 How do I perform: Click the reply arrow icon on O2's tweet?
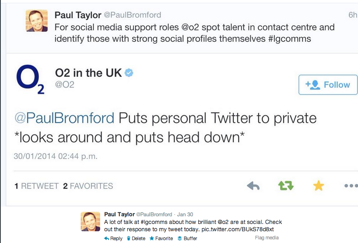click(253, 186)
